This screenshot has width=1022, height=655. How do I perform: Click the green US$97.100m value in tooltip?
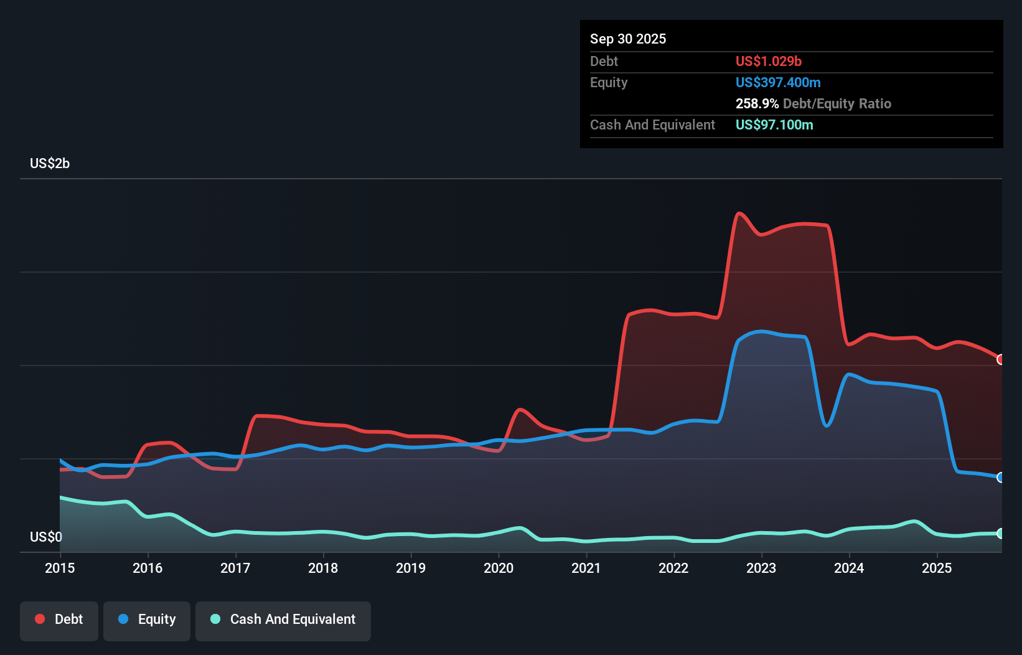pyautogui.click(x=774, y=125)
